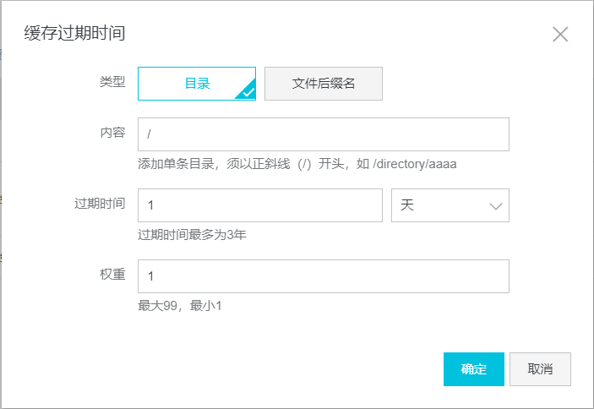This screenshot has height=409, width=594.
Task: Click the 过期时间 field label
Action: coord(100,204)
